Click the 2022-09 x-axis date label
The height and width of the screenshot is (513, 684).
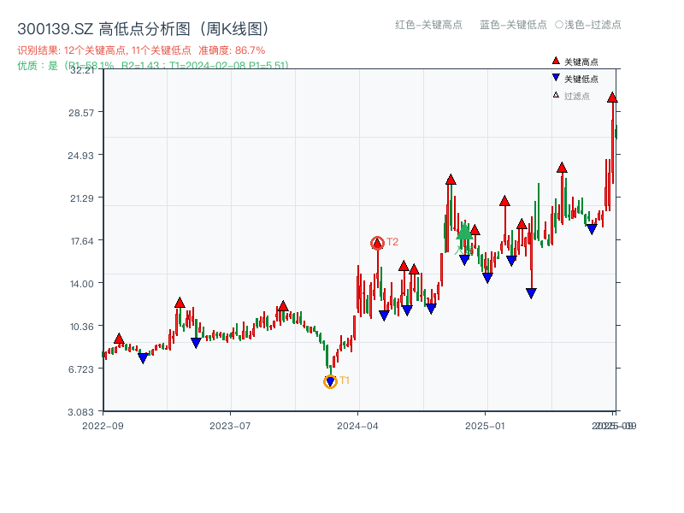pos(103,426)
